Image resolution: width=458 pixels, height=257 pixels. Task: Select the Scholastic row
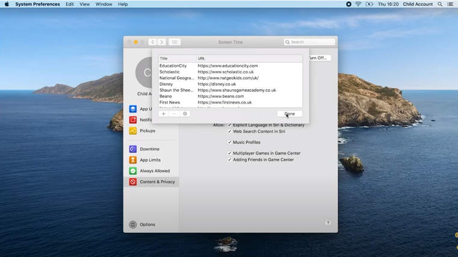click(x=231, y=72)
